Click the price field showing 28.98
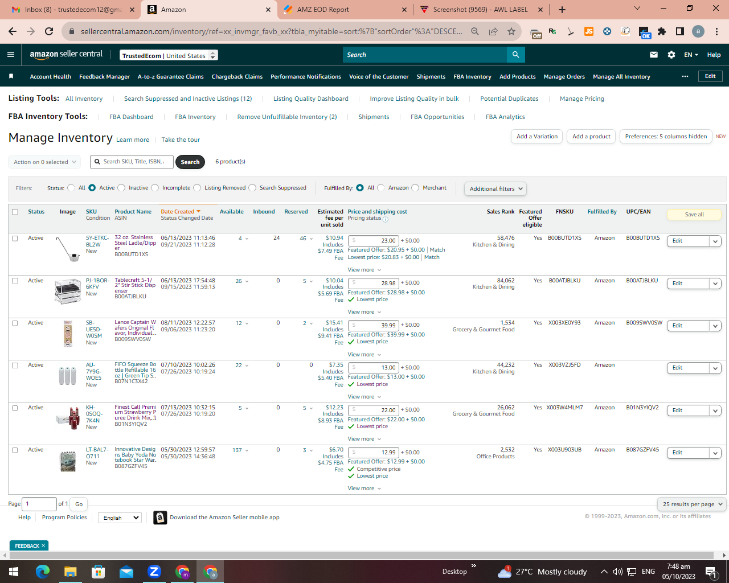The image size is (729, 583). coord(374,283)
